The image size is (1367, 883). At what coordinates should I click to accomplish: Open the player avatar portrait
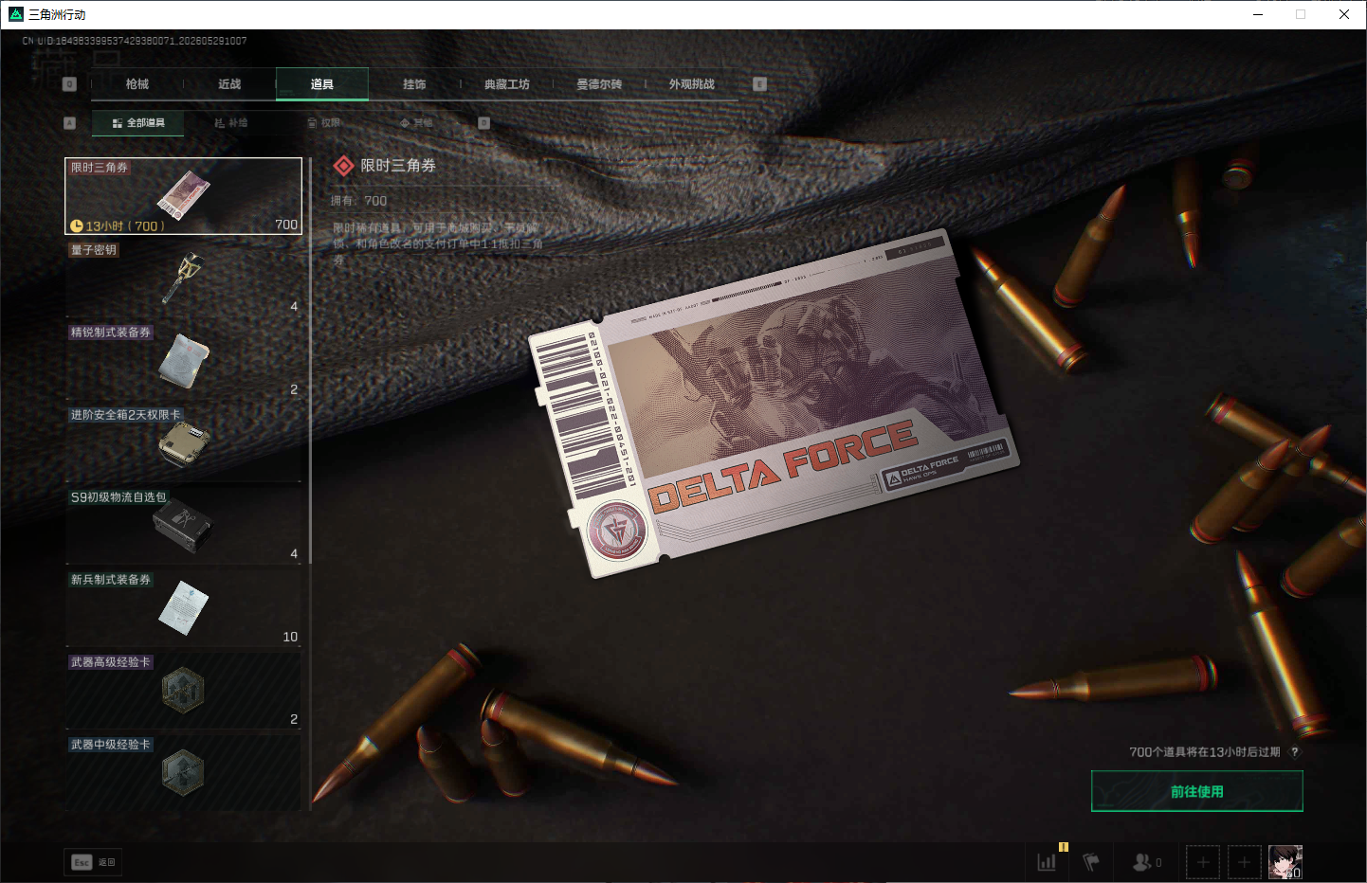click(1285, 862)
